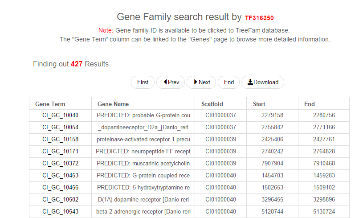Jump to End of results
The height and width of the screenshot is (218, 363).
229,82
